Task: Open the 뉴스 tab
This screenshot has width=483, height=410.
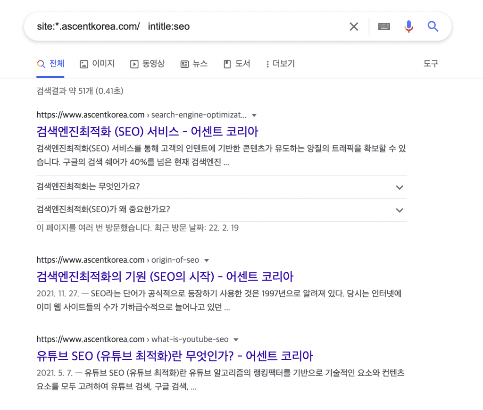Action: pos(194,64)
